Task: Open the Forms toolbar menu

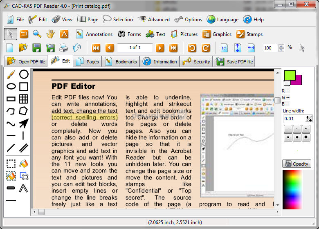Action: [x=129, y=34]
